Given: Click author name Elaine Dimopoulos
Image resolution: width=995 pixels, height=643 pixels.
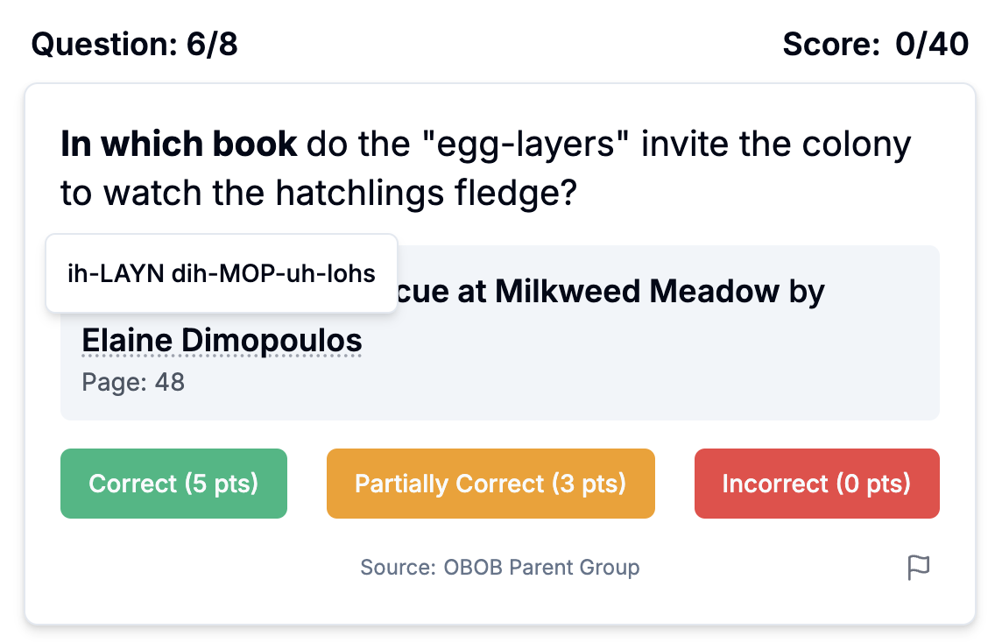Looking at the screenshot, I should [x=222, y=341].
